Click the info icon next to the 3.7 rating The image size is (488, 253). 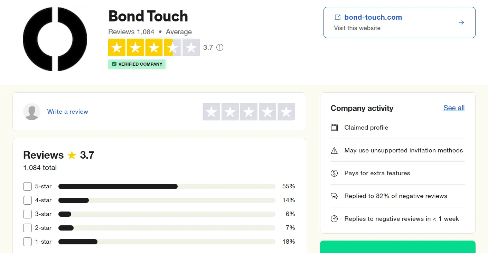[x=220, y=47]
